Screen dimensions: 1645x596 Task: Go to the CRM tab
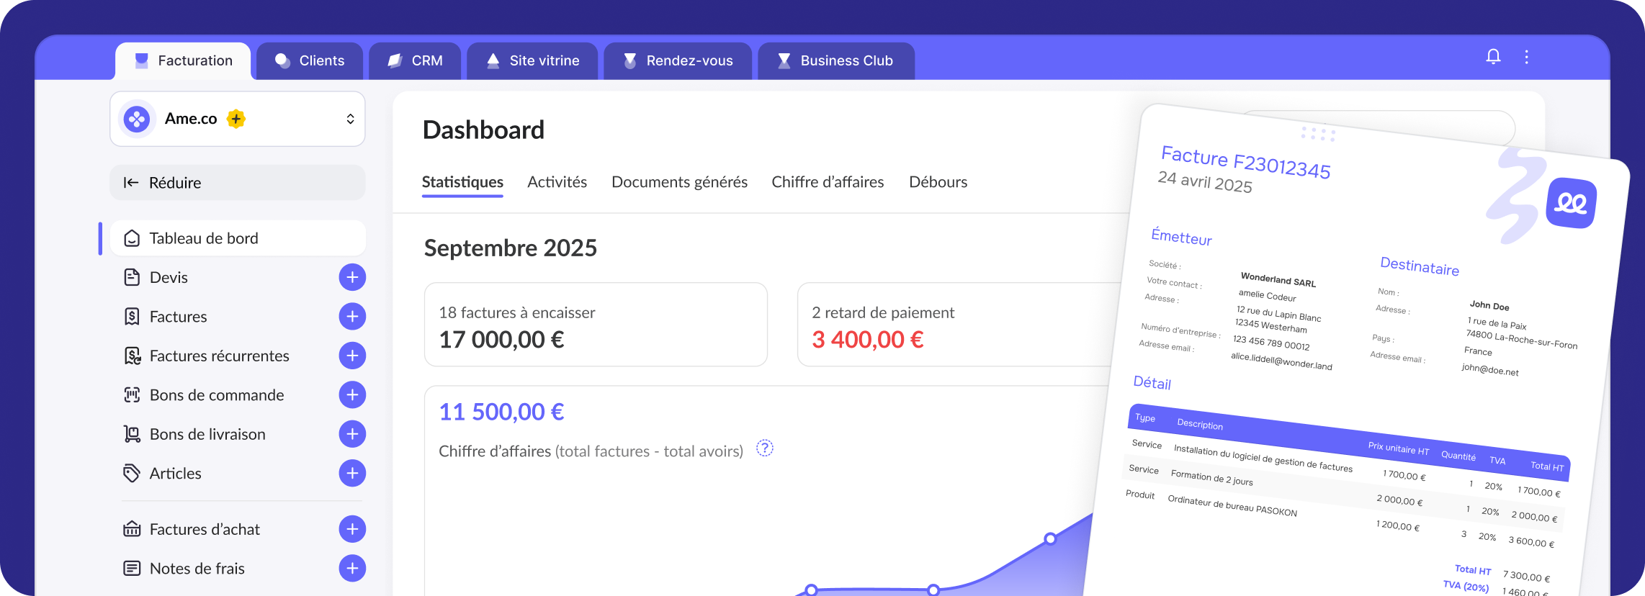pyautogui.click(x=415, y=60)
